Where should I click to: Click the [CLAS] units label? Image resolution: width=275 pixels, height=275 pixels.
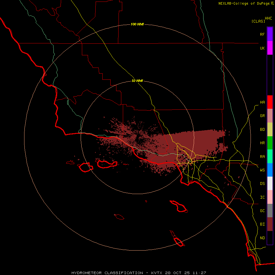pyautogui.click(x=258, y=21)
